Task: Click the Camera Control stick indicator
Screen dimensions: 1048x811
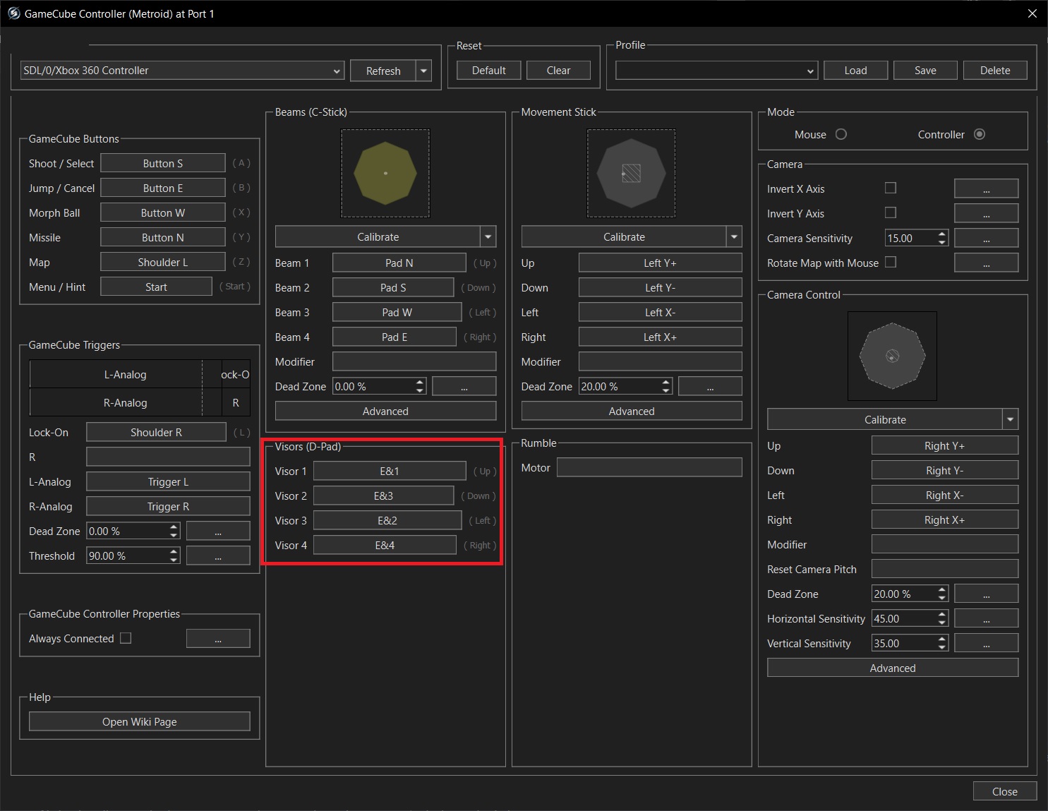Action: click(892, 356)
